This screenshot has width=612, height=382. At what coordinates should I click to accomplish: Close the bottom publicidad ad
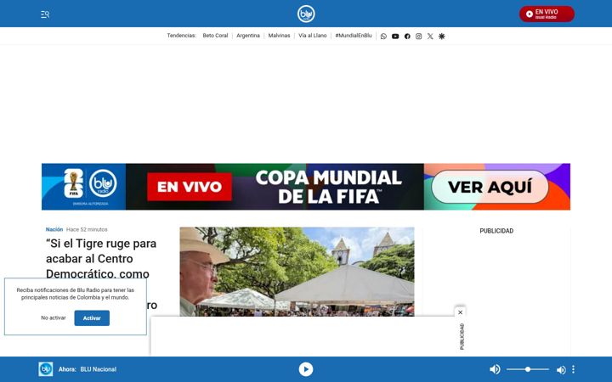point(460,312)
